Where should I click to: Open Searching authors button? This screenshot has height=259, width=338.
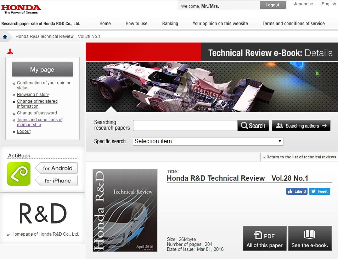(301, 125)
